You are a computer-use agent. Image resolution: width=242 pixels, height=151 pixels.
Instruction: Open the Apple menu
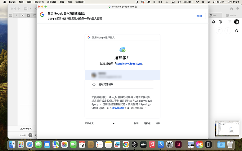pyautogui.click(x=4, y=2)
